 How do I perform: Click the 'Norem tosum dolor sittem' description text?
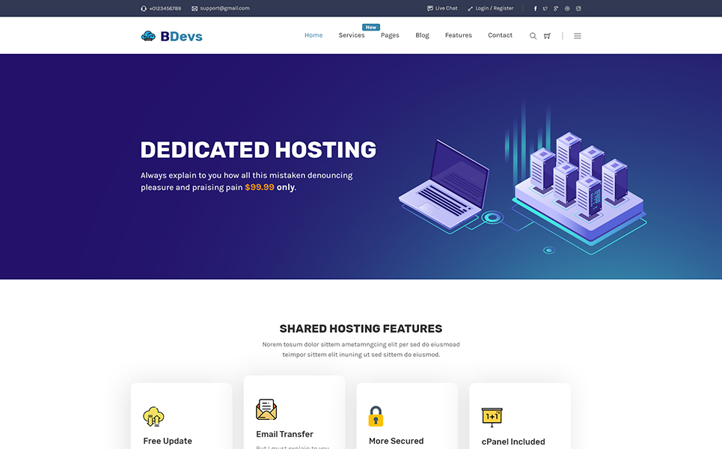361,349
